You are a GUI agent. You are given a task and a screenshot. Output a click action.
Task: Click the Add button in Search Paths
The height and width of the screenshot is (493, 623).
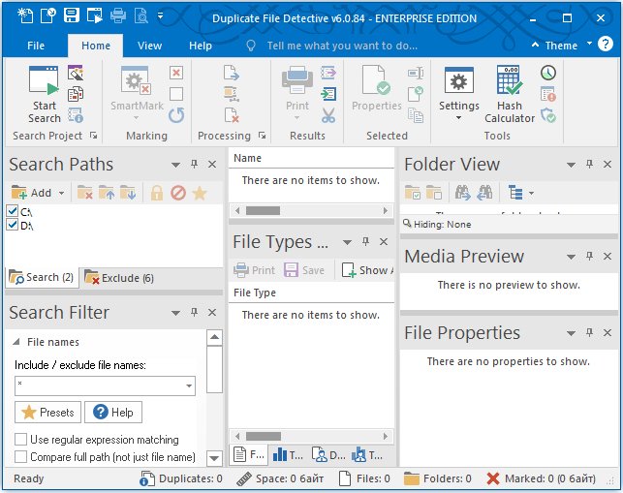33,193
